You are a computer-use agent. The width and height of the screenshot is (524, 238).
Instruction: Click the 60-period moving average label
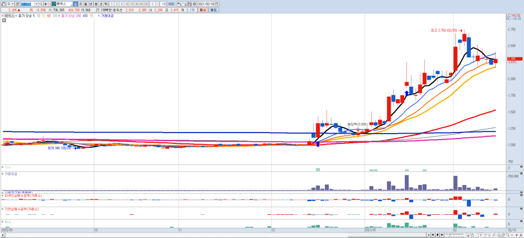(x=49, y=16)
